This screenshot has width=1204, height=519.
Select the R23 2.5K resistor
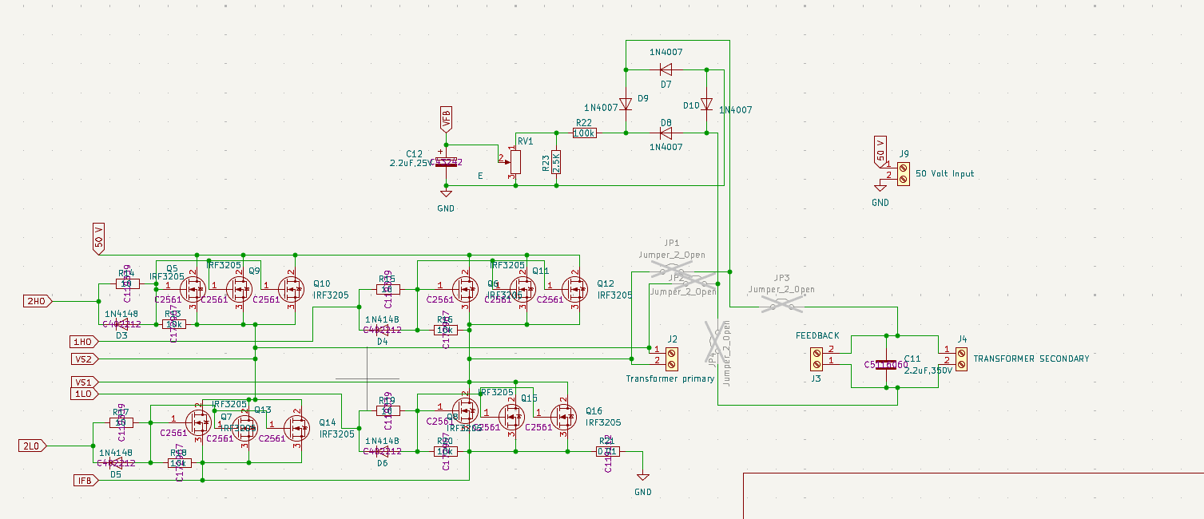point(556,162)
